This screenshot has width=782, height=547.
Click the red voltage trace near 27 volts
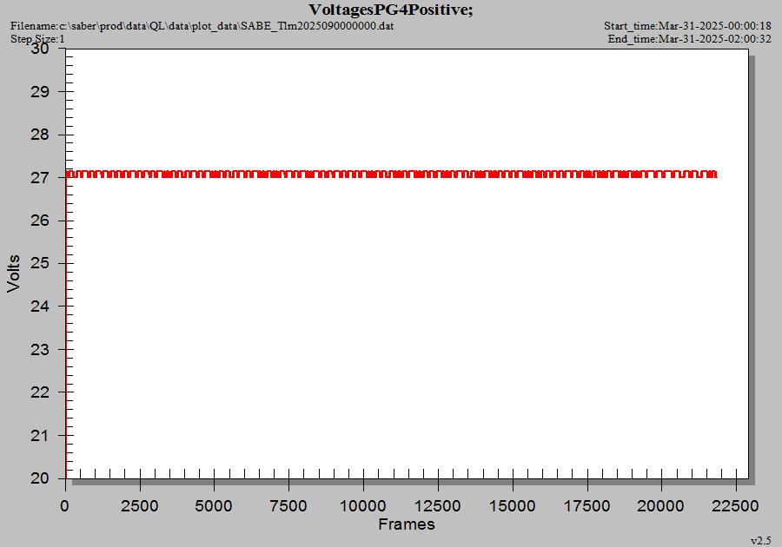[392, 174]
